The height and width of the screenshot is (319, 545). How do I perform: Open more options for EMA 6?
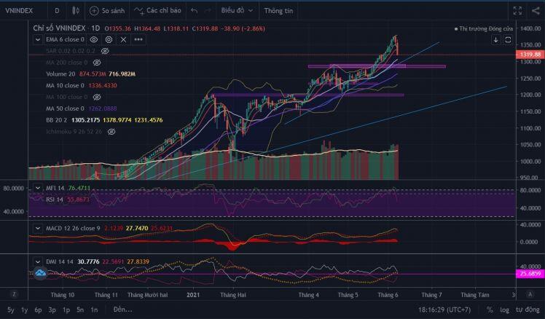pos(138,39)
